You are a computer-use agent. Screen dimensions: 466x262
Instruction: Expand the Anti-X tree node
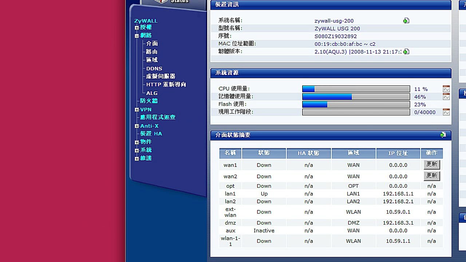pyautogui.click(x=137, y=126)
